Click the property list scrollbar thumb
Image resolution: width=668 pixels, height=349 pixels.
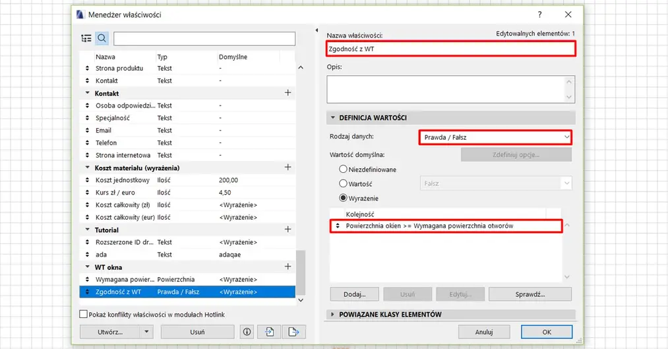(301, 272)
